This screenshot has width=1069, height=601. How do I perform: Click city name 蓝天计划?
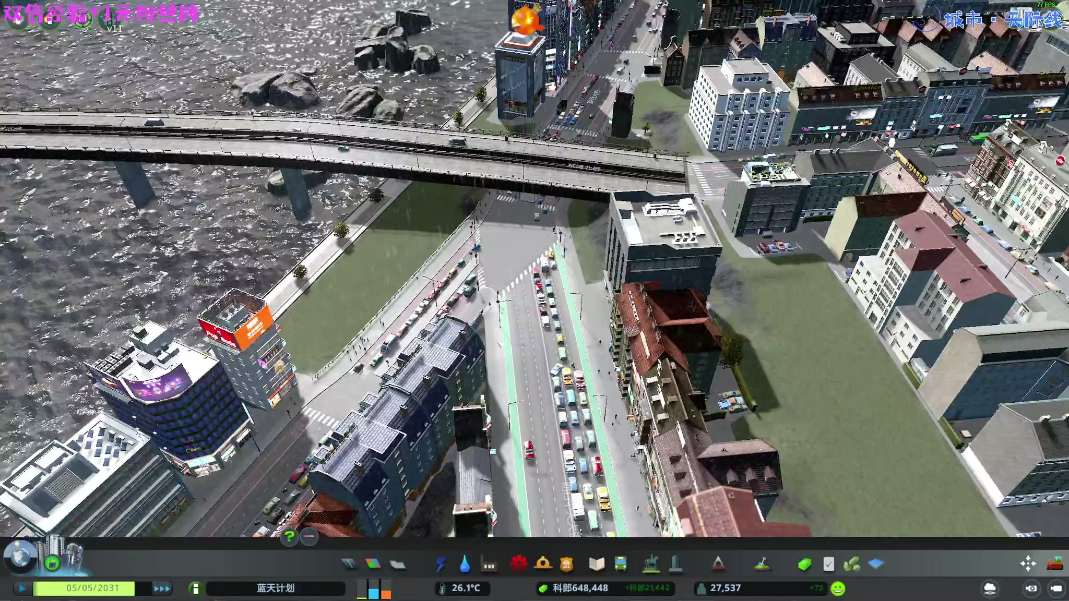tap(276, 588)
